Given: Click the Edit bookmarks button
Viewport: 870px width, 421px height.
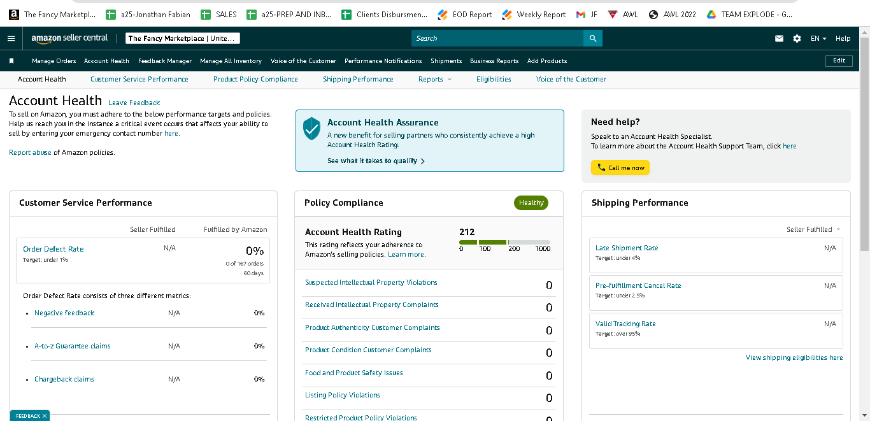Looking at the screenshot, I should (839, 61).
